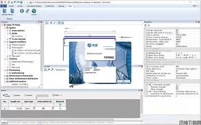
Task: Click the increase text size icon
Action: [x=51, y=23]
